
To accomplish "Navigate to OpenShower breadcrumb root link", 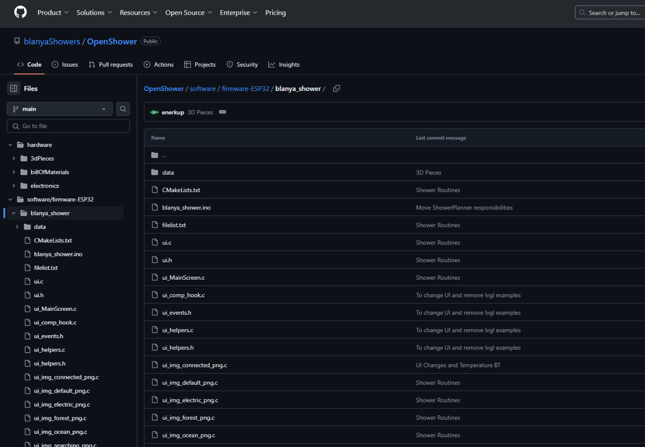I will [164, 89].
